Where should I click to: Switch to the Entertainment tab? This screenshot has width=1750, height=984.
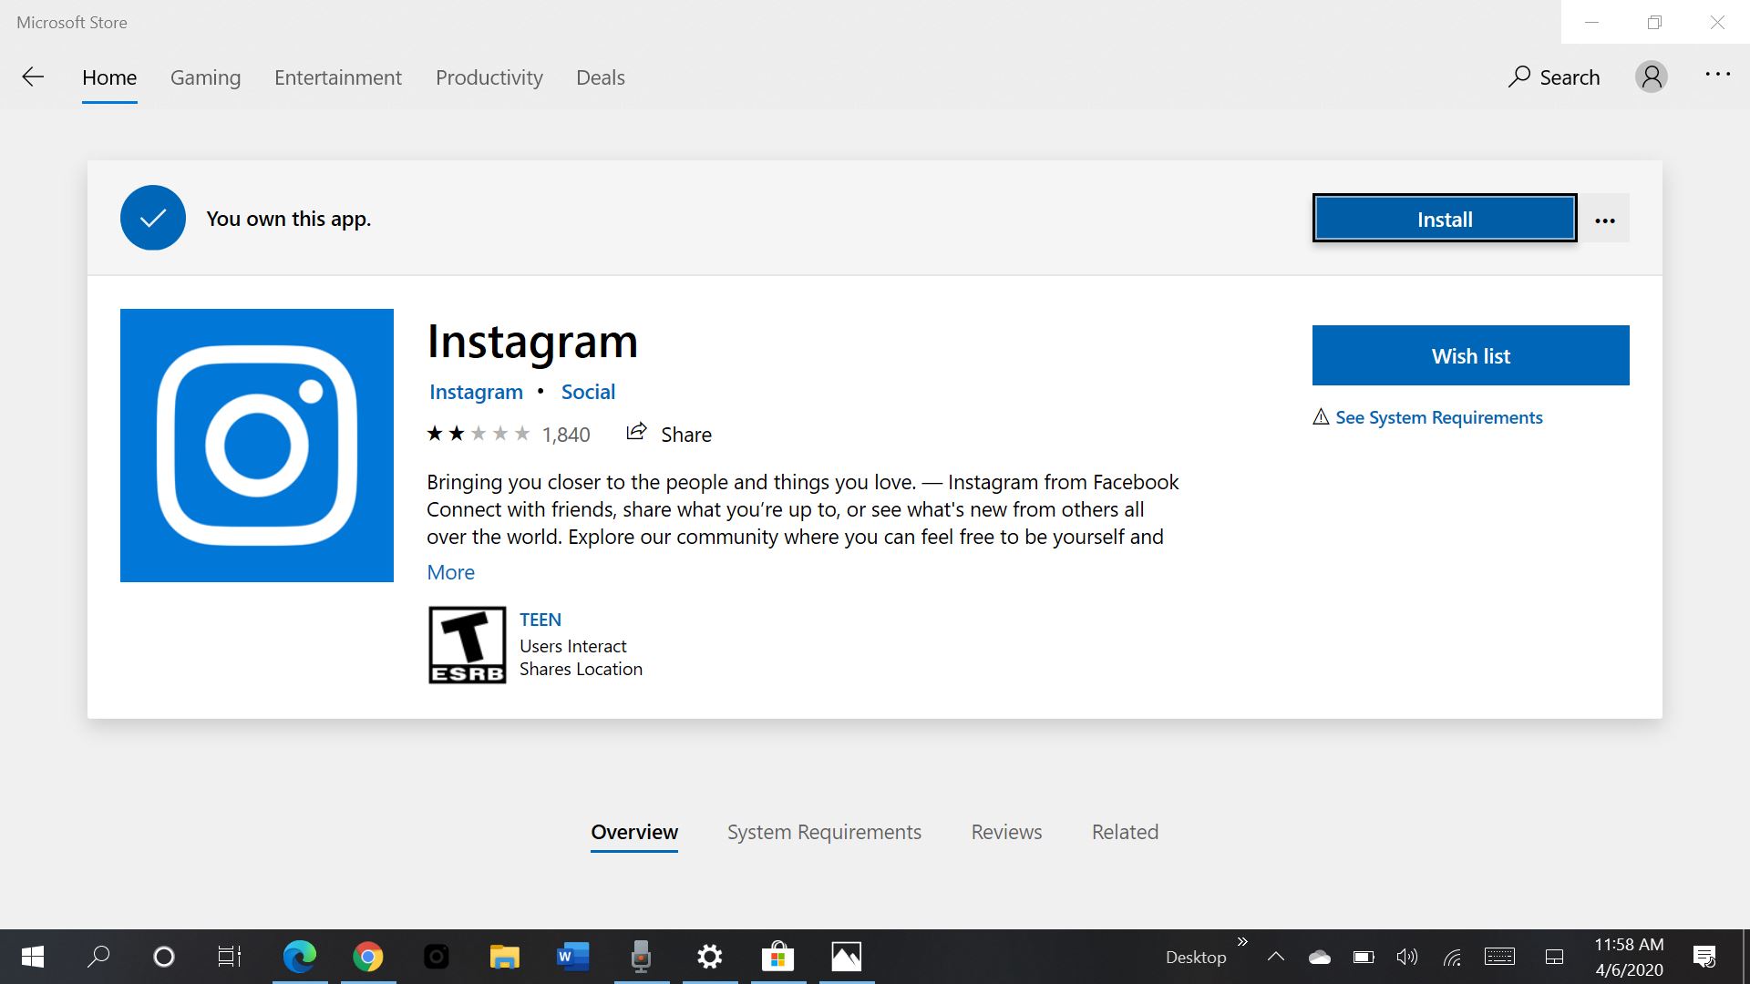(338, 77)
